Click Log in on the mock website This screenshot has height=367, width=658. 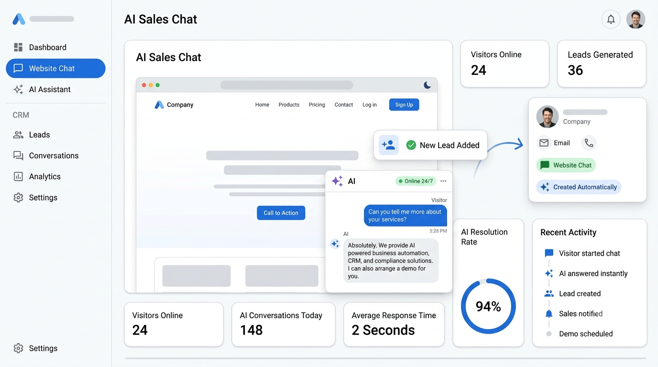click(370, 105)
